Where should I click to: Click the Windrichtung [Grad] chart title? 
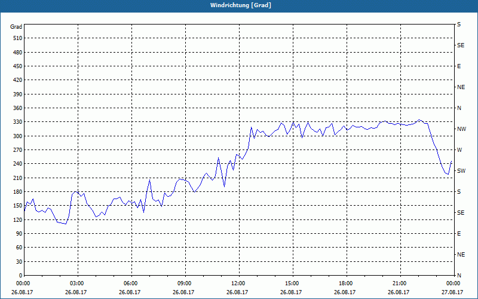coord(241,5)
